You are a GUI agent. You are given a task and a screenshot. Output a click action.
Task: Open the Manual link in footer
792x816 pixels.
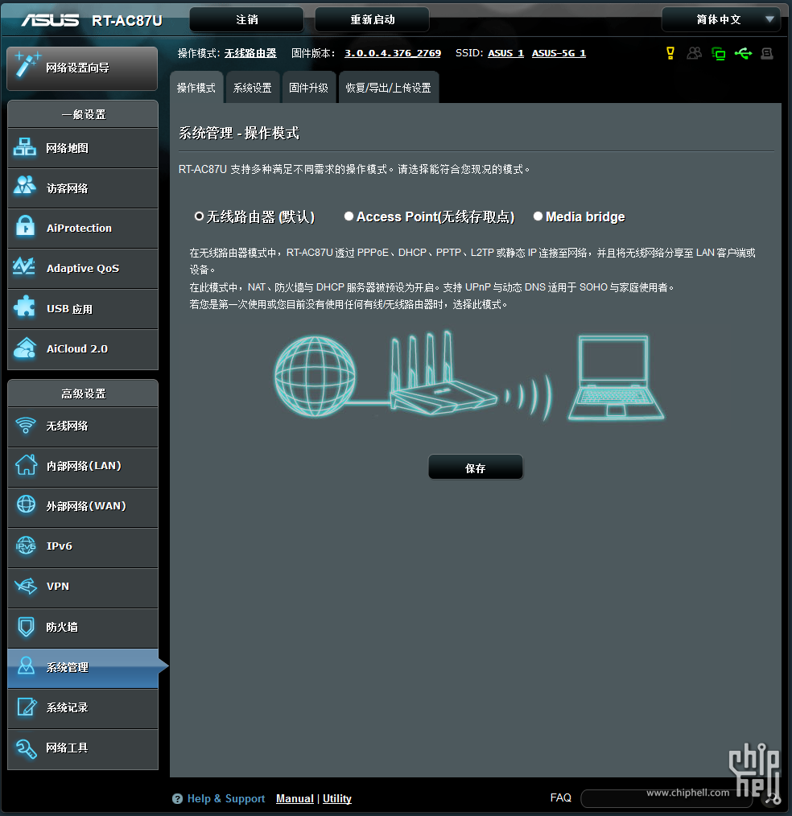coord(295,798)
